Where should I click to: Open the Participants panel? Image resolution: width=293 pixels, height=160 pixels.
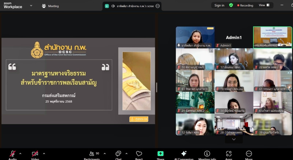(x=92, y=154)
